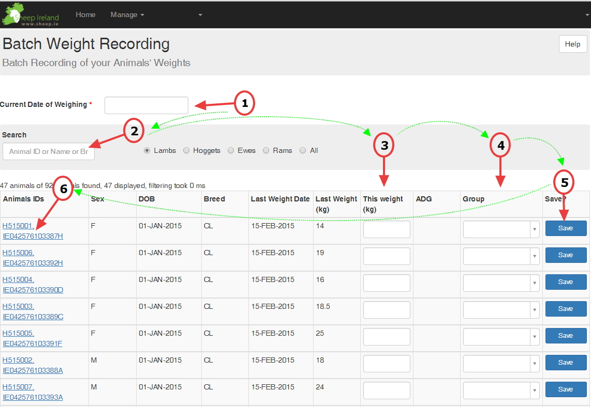Click This weight field for H515005 row
Screen dimensions: 591x407
tap(387, 337)
